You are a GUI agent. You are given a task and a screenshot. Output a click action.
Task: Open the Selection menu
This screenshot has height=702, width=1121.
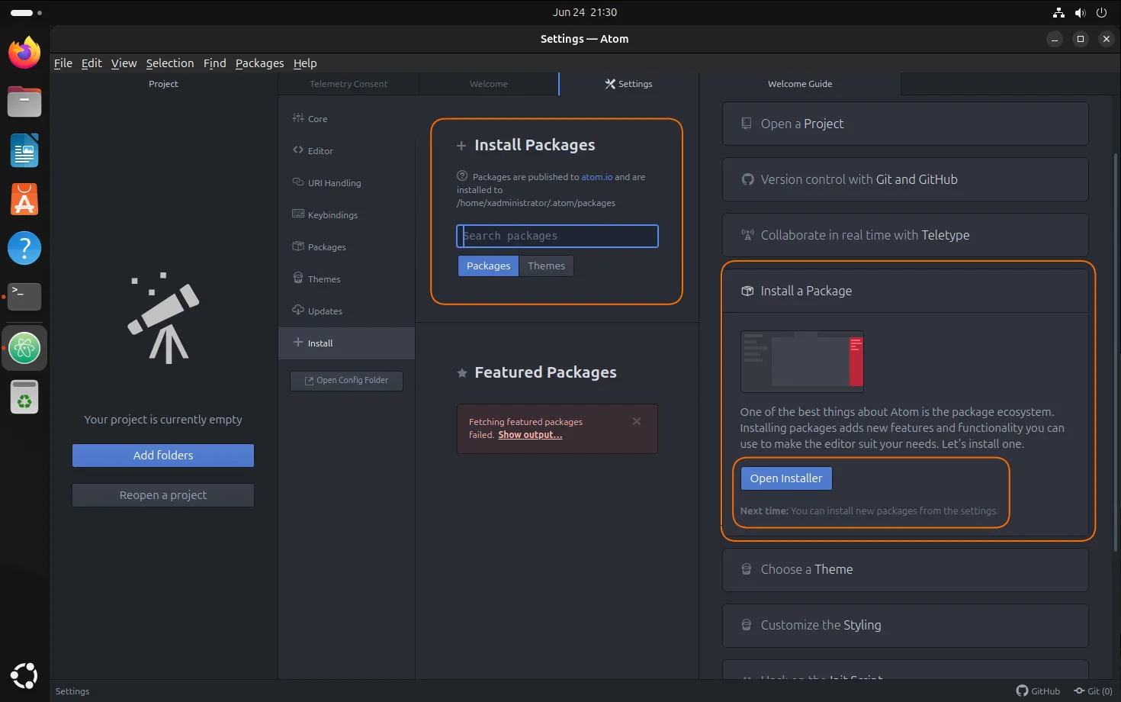[x=170, y=63]
